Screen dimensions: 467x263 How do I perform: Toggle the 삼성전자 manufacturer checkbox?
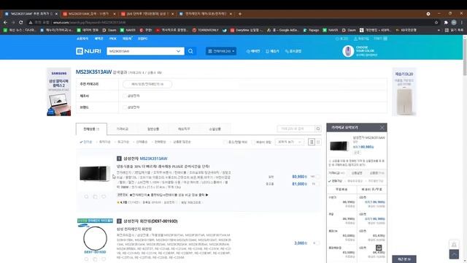tap(125, 96)
